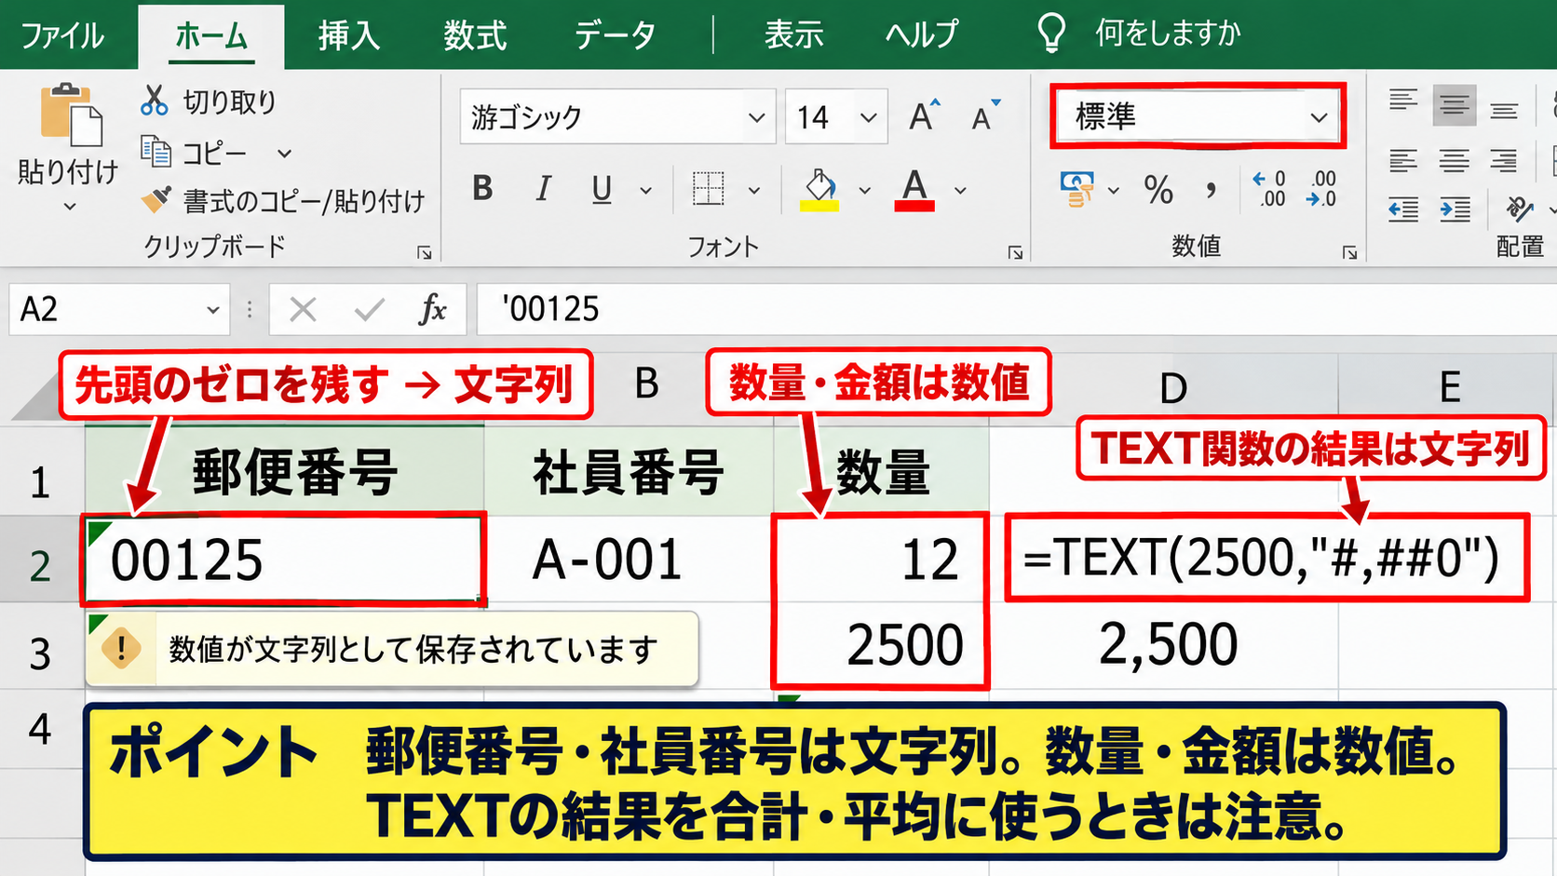Expand font color palette arrow
The height and width of the screenshot is (876, 1557).
coord(960,190)
